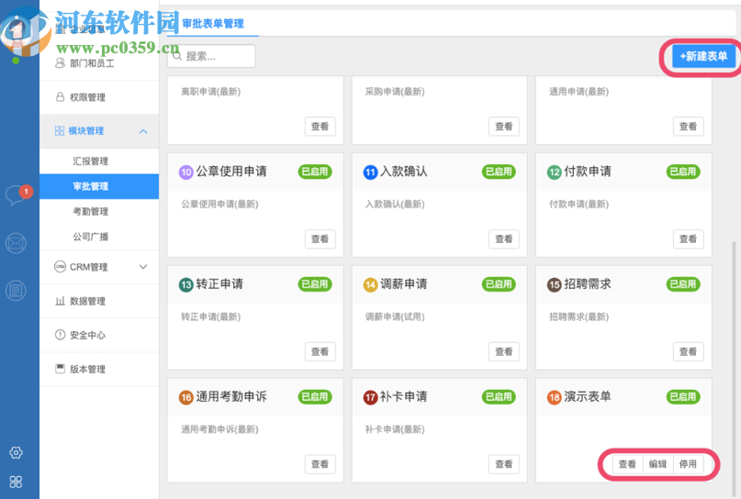
Task: Click 查看 on the 采购申请 card
Action: [504, 126]
